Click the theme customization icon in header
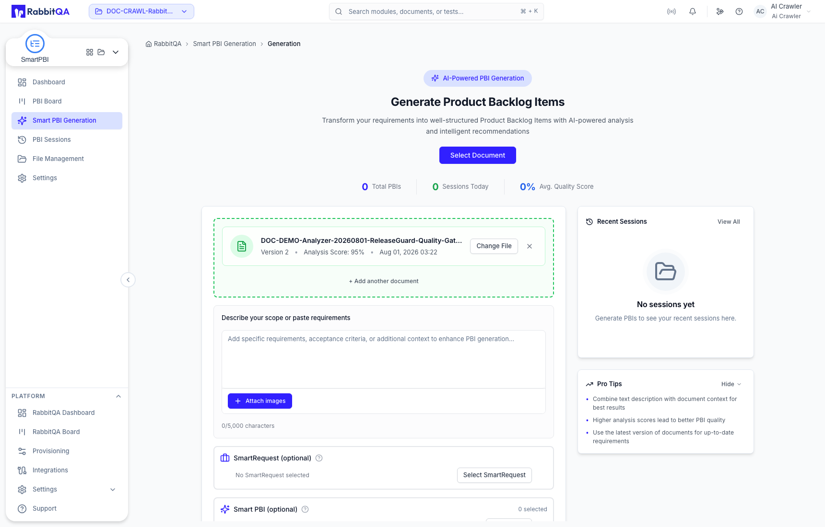Screen dimensions: 825x527 pos(720,11)
